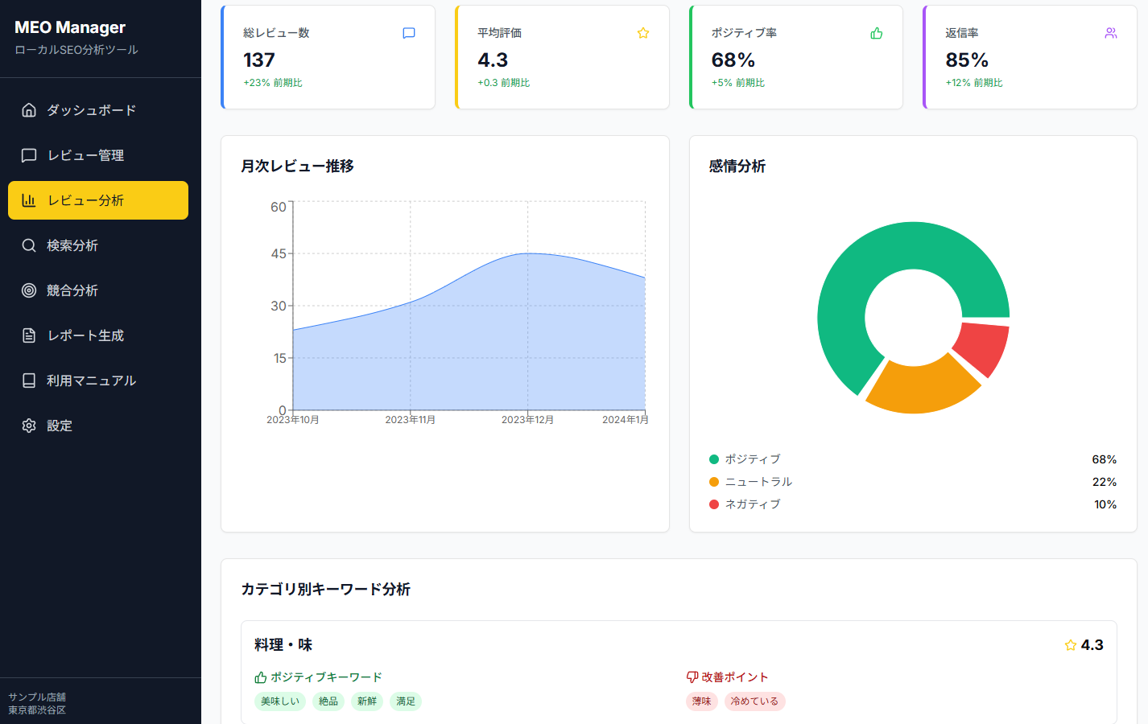This screenshot has height=724, width=1148.
Task: Click the speech bubble icon on 総レビュー数 card
Action: point(408,33)
